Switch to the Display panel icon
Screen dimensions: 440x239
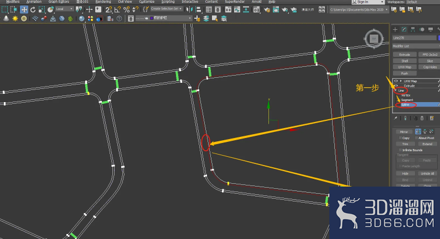[431, 29]
